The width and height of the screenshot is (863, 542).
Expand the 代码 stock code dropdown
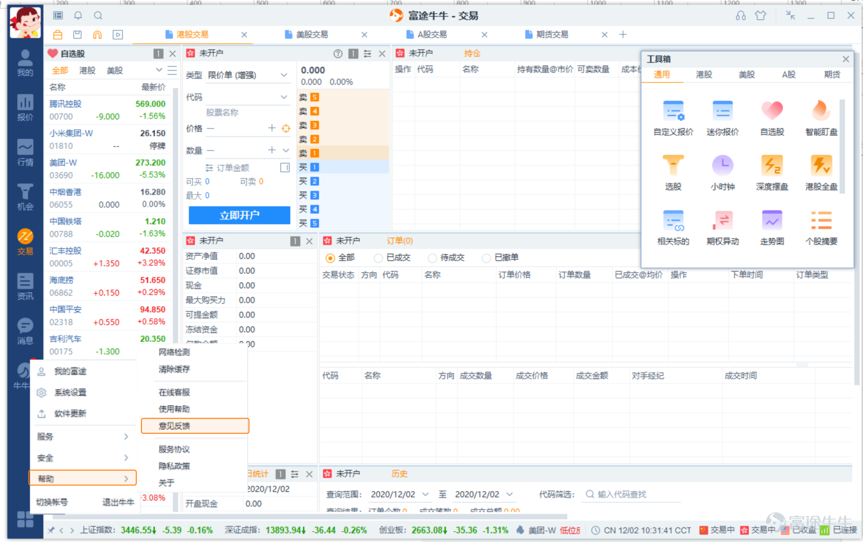(x=284, y=97)
